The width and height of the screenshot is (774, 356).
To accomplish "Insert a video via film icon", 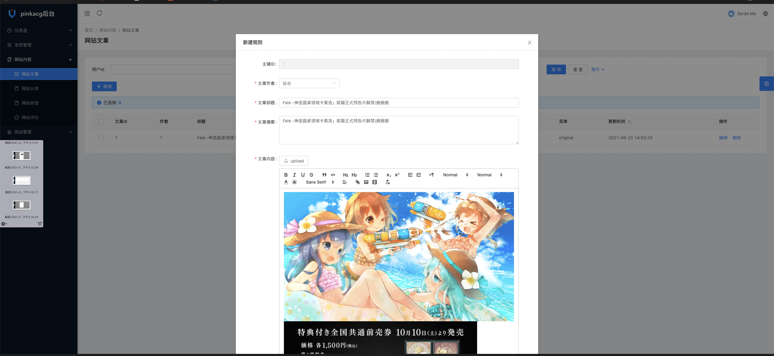I will pyautogui.click(x=375, y=182).
